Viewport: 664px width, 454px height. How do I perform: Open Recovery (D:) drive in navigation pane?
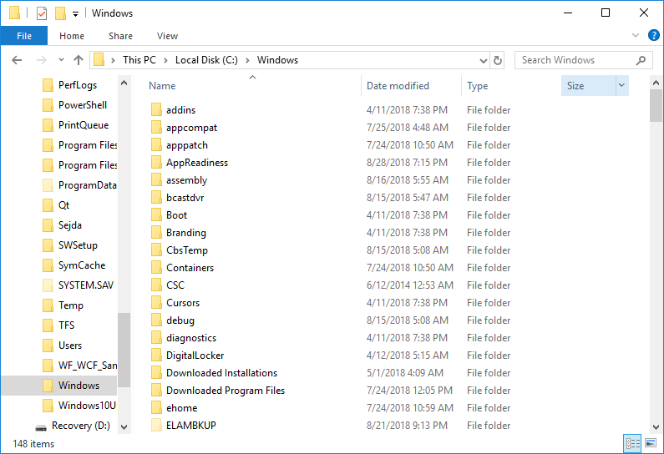(80, 426)
